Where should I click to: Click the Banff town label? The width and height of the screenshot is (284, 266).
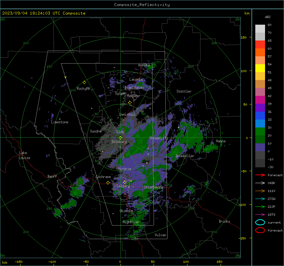52,176
